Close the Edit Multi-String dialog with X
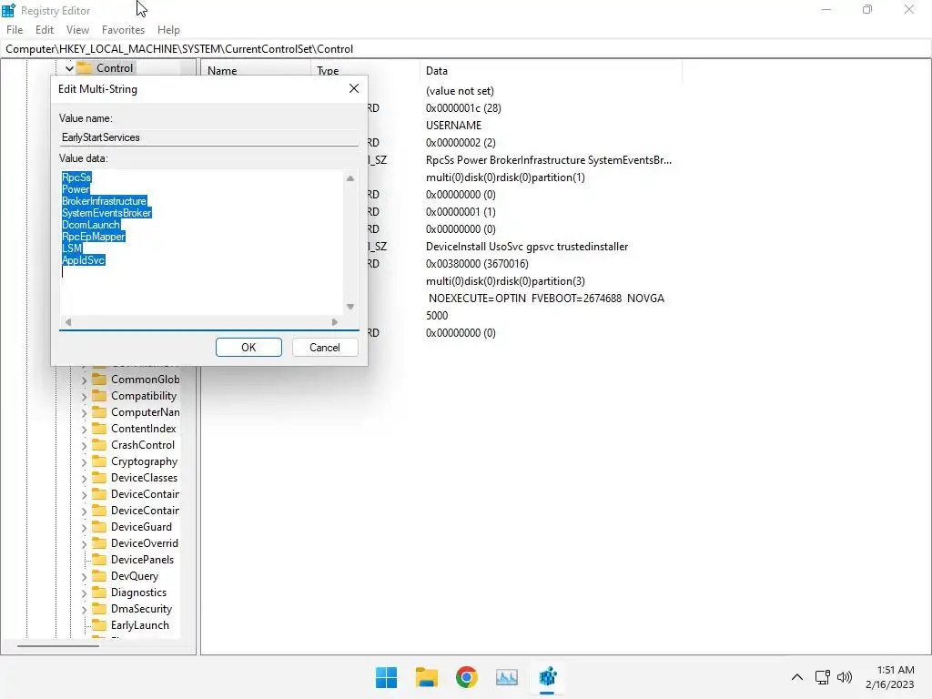Viewport: 932px width, 699px height. click(354, 88)
